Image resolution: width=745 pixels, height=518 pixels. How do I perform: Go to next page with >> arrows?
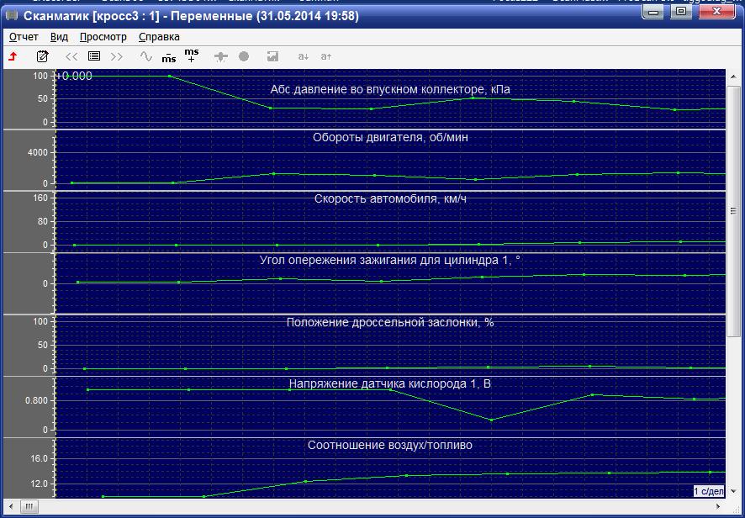pyautogui.click(x=116, y=57)
